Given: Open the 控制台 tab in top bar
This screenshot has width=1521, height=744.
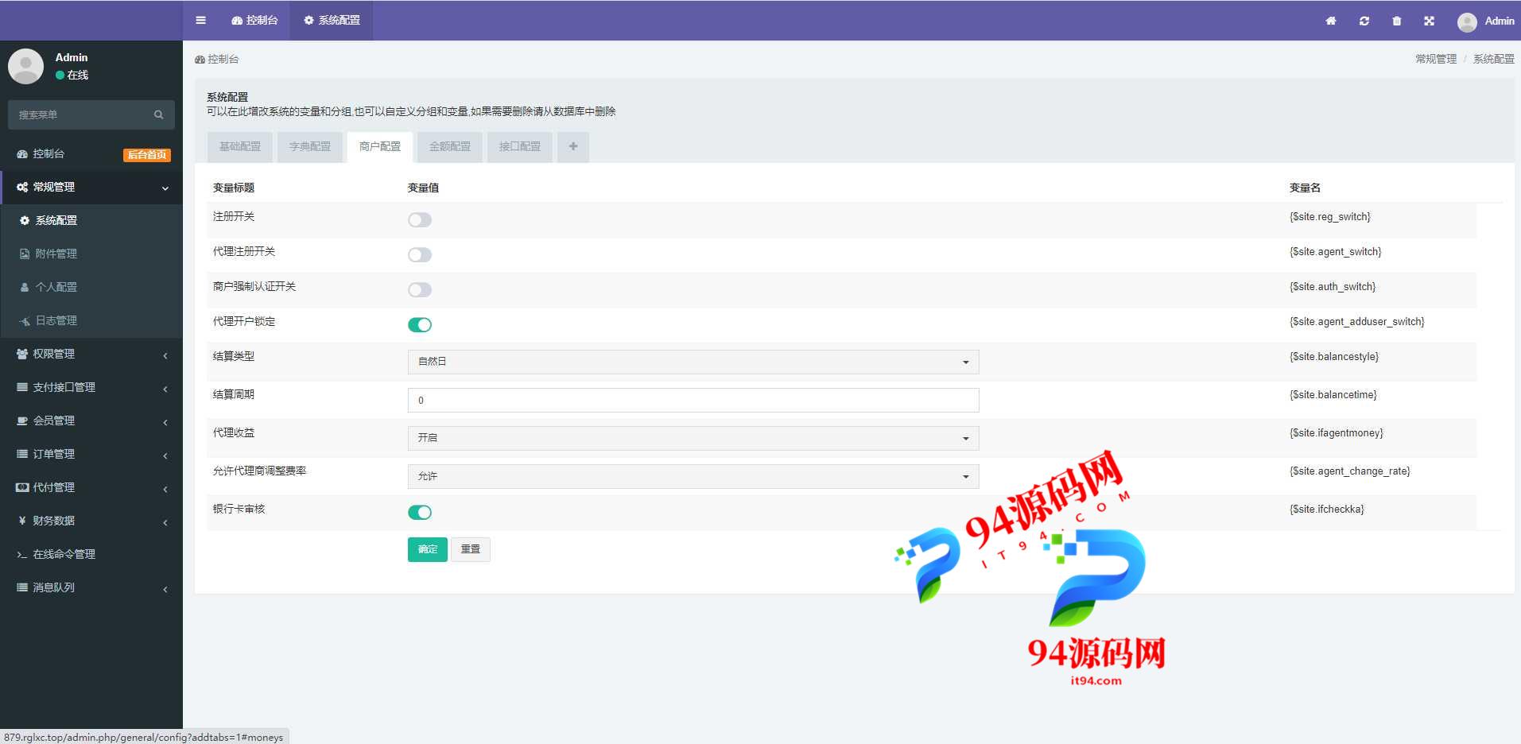Looking at the screenshot, I should click(254, 20).
